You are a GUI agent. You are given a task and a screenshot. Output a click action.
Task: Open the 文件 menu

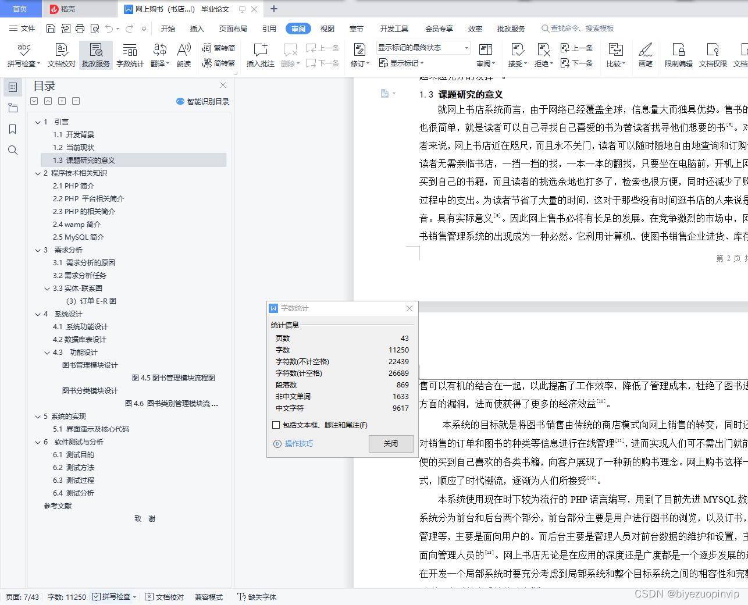(x=22, y=29)
